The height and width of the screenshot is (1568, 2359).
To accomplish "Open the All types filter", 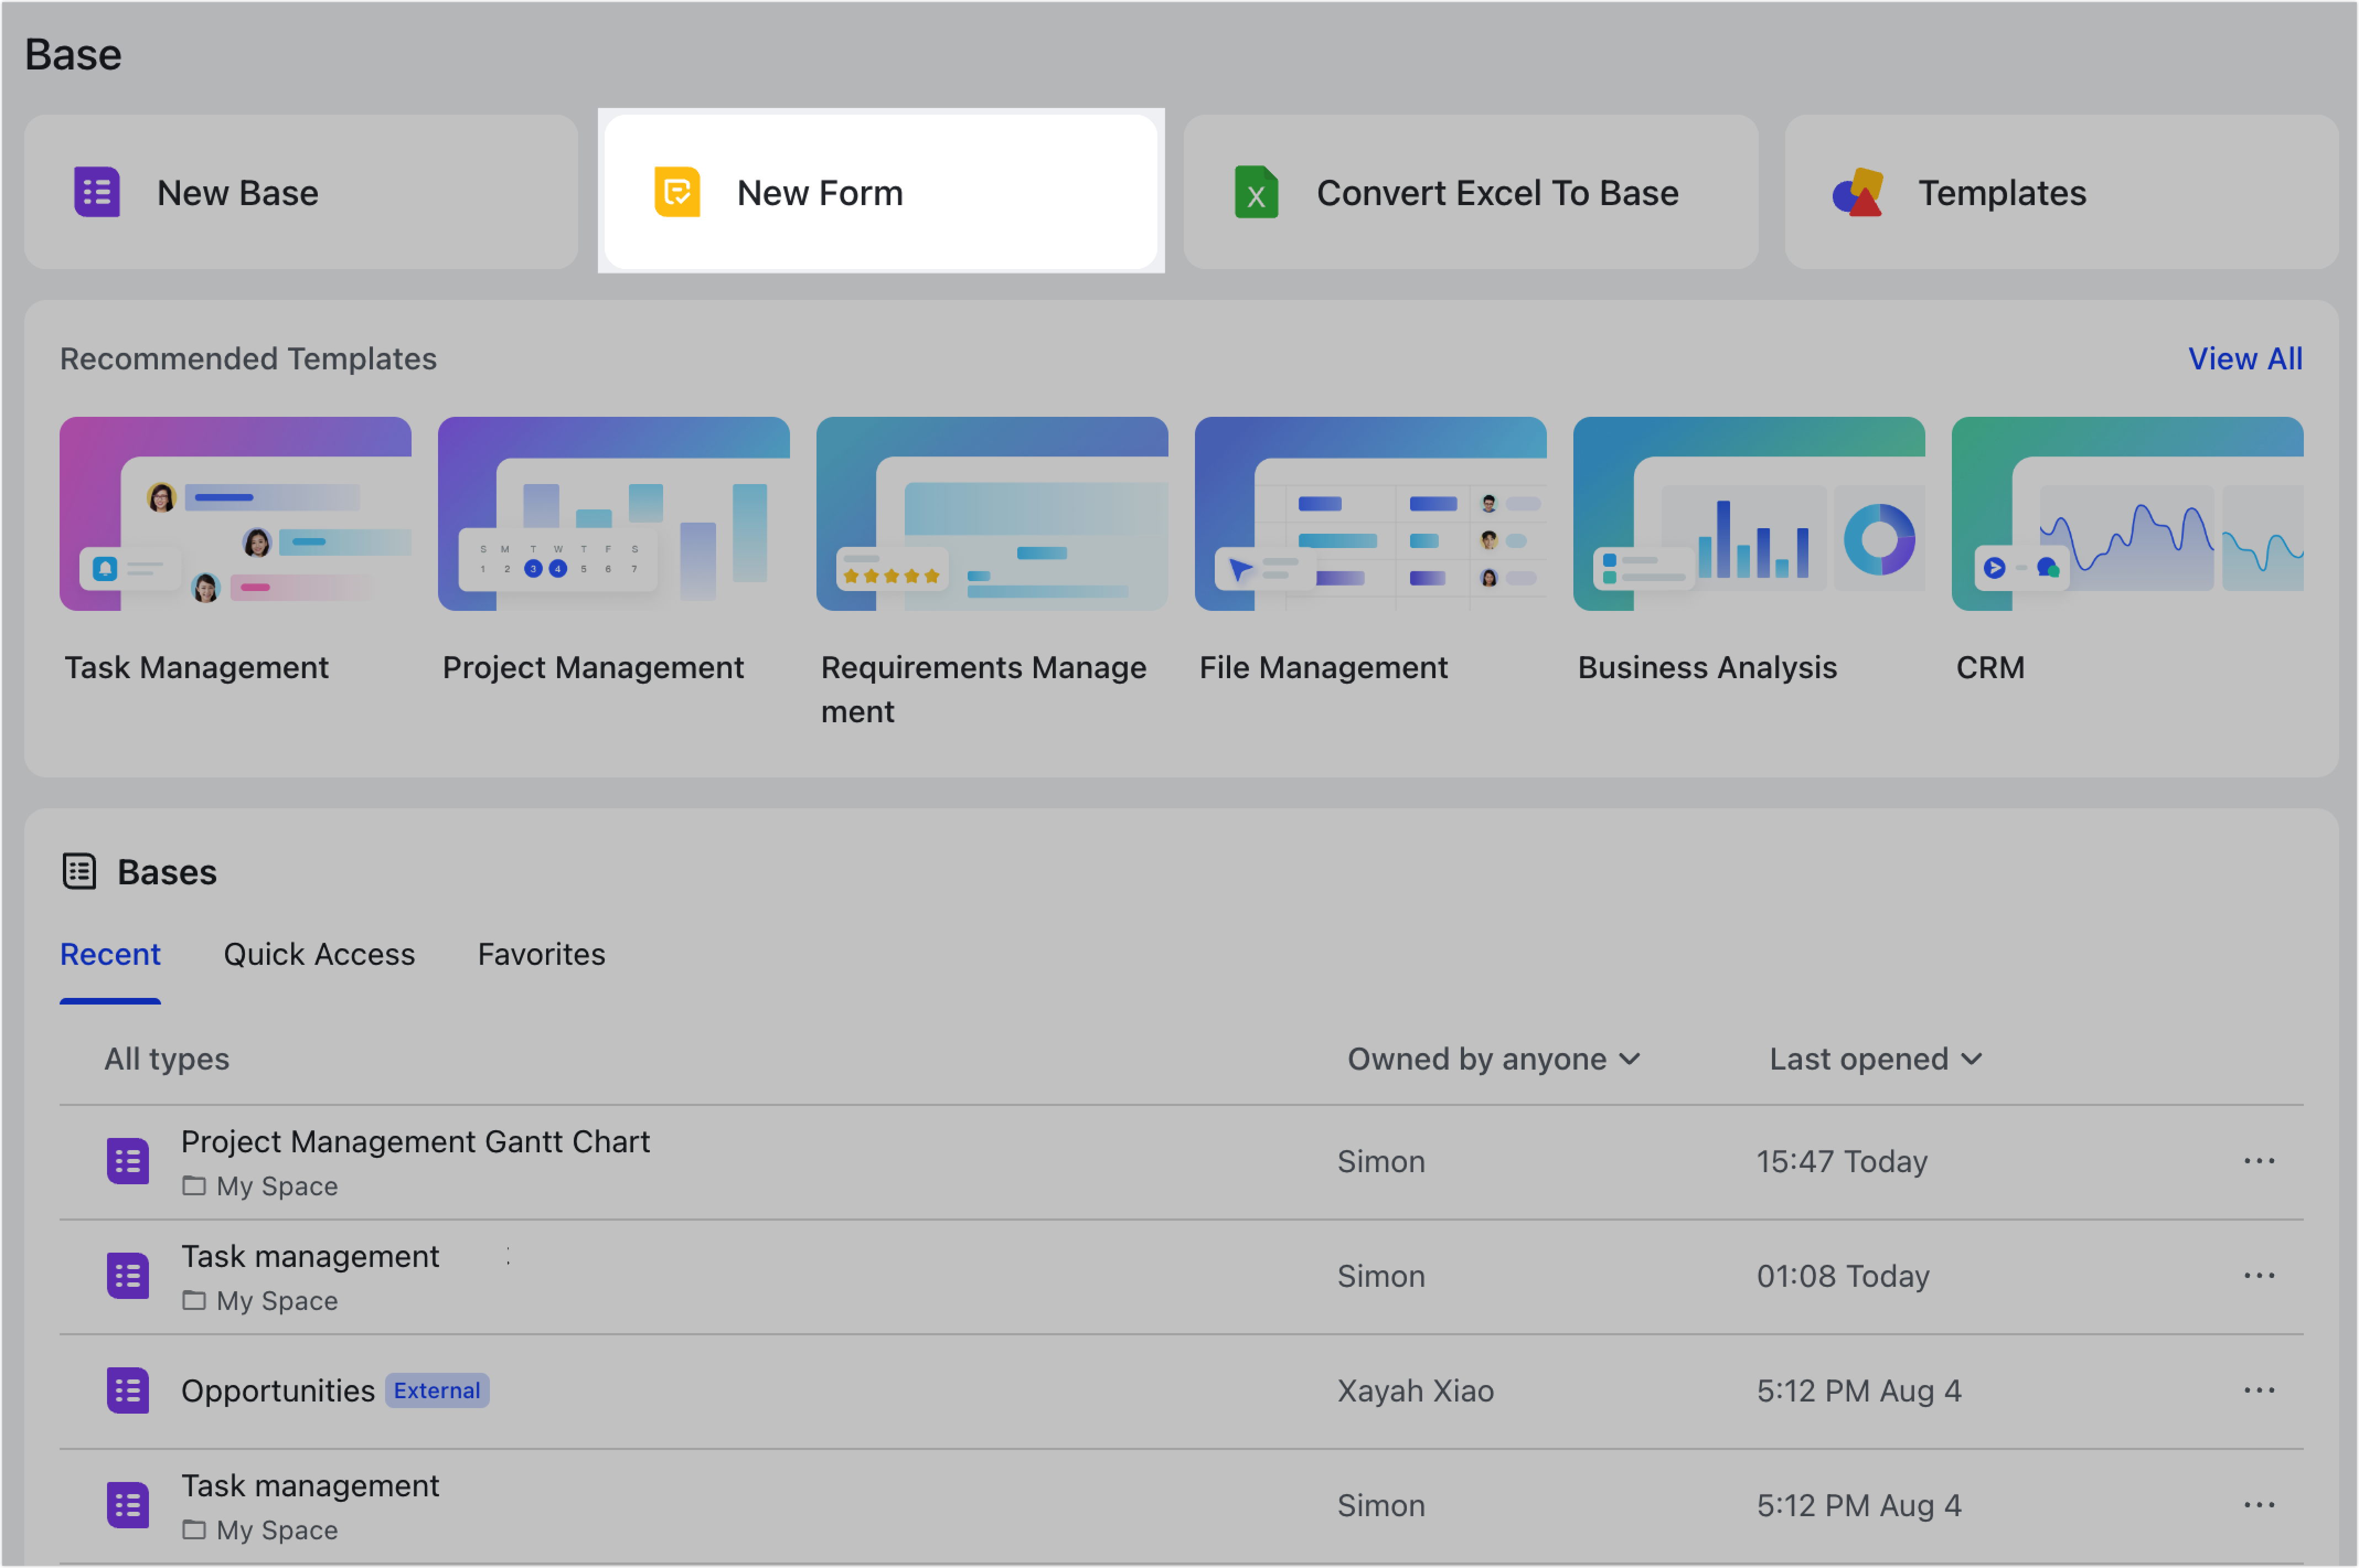I will coord(167,1059).
